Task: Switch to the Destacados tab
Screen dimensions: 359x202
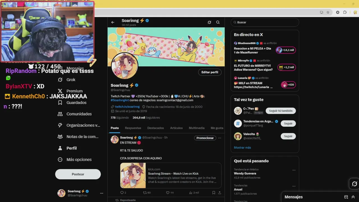Action: pos(156,128)
